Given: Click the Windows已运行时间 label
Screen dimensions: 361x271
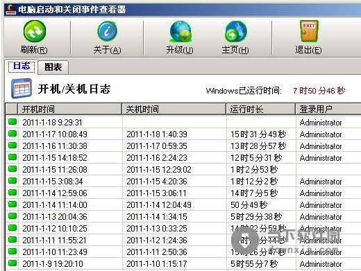Looking at the screenshot, I should [244, 91].
